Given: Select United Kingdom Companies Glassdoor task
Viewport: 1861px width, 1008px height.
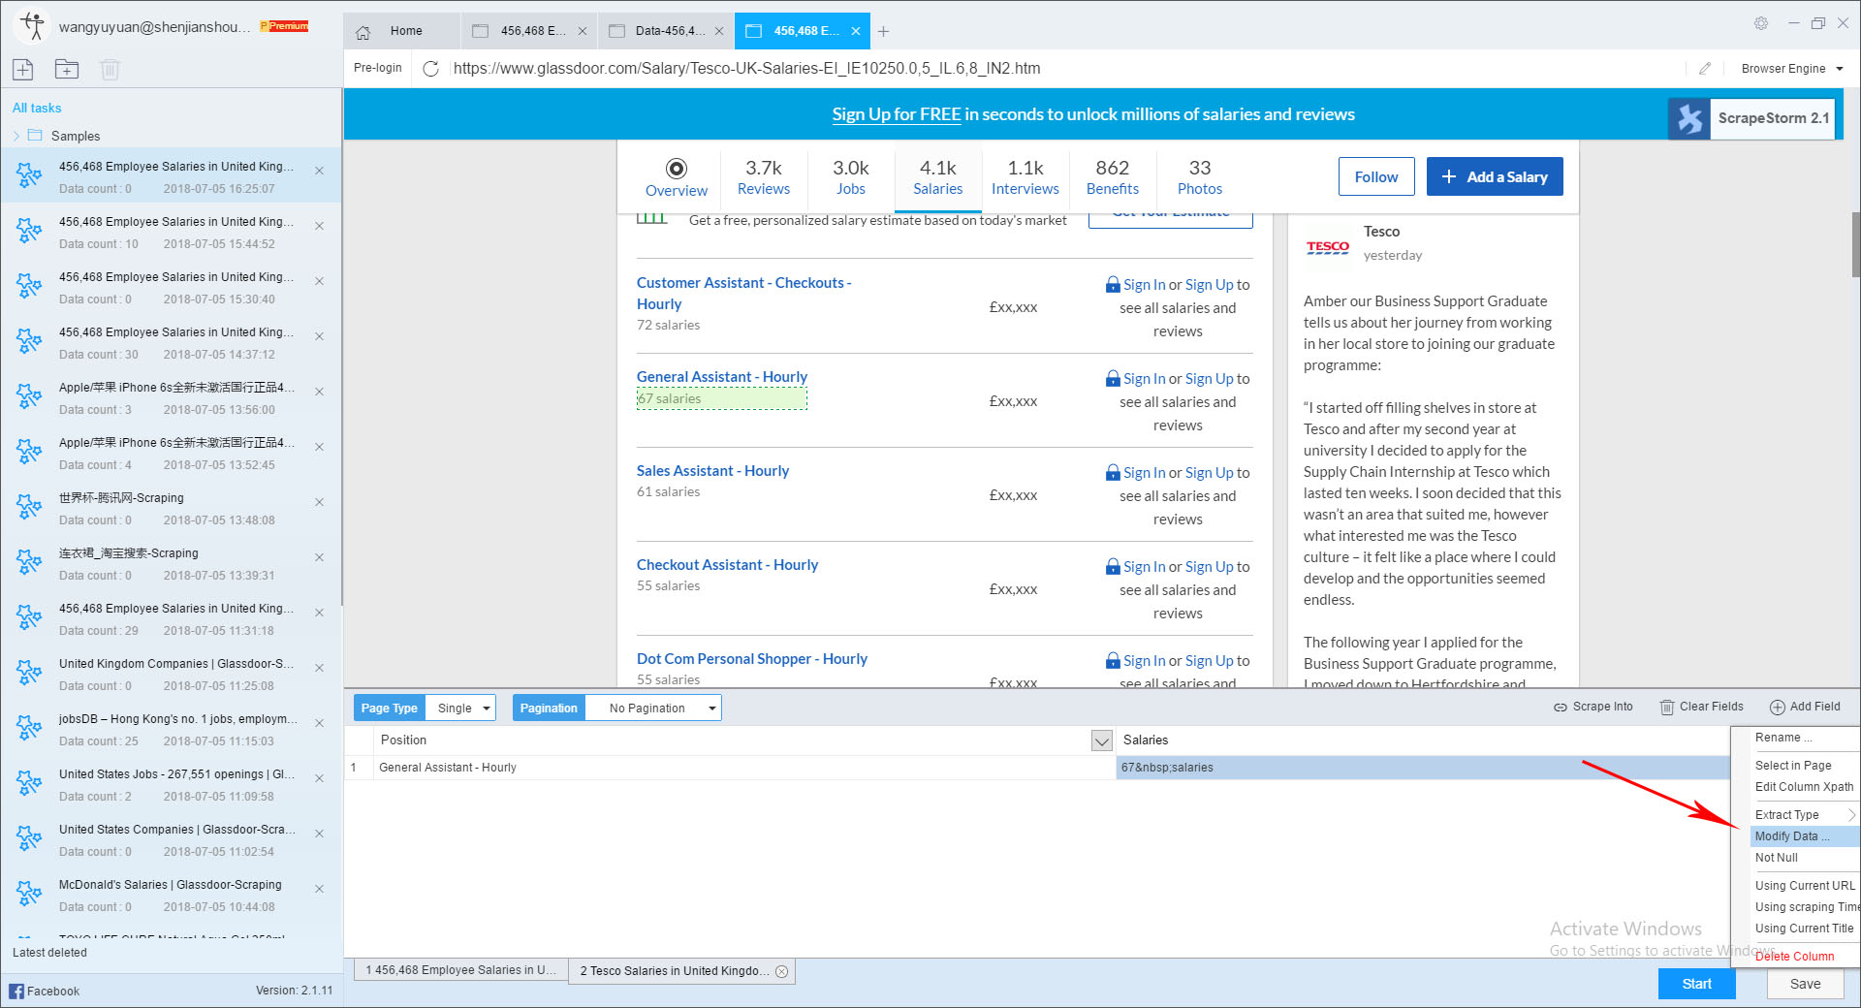Looking at the screenshot, I should (x=171, y=675).
